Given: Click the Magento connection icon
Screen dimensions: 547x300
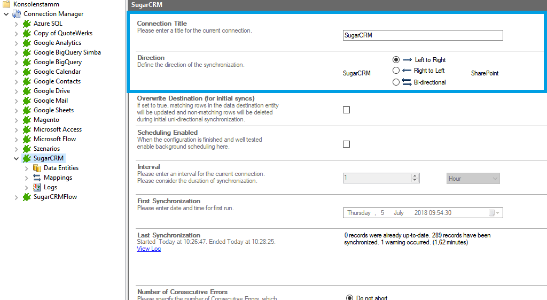Looking at the screenshot, I should (x=27, y=120).
